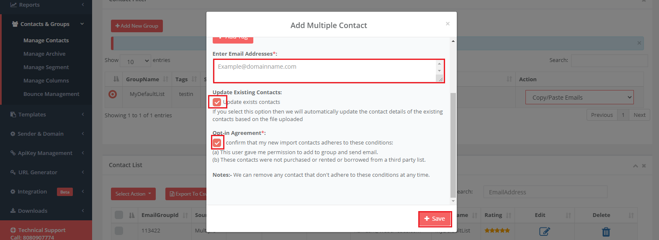The height and width of the screenshot is (240, 659).
Task: Click the Templates sidebar icon
Action: pos(13,115)
